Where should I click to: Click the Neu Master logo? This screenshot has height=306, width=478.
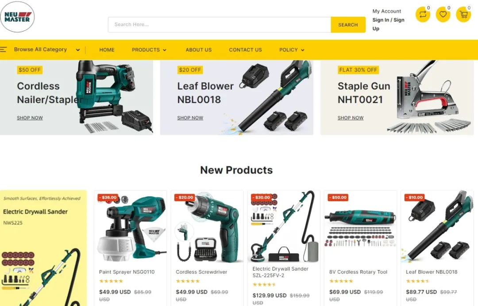coord(17,17)
